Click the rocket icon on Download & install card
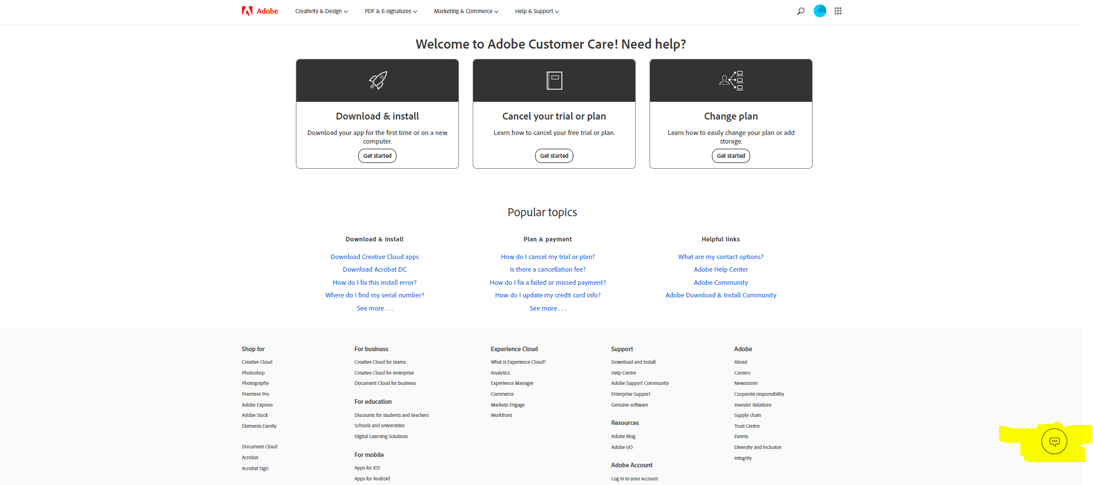 coord(378,81)
